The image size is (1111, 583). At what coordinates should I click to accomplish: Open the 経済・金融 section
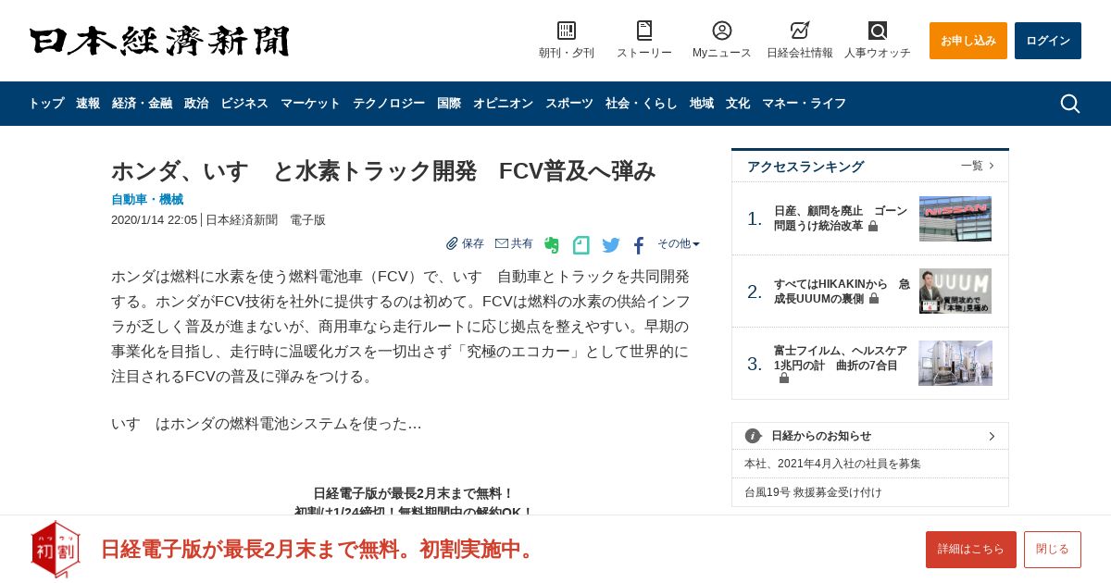coord(142,104)
